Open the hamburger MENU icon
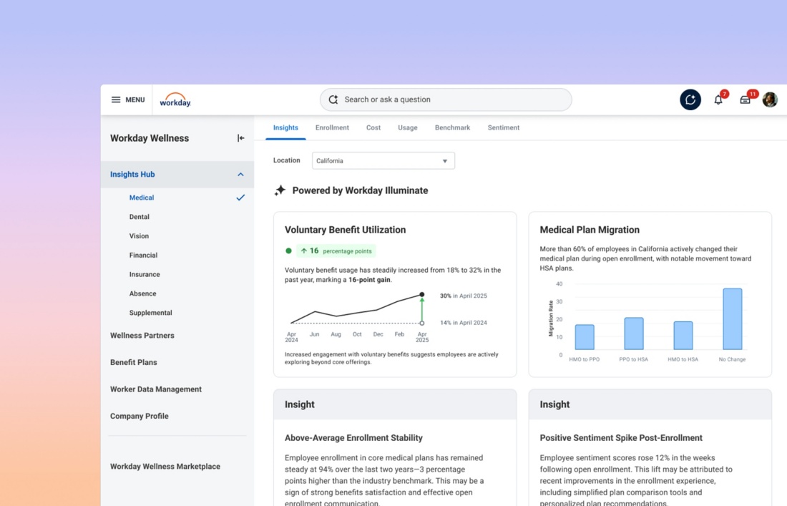 click(x=116, y=99)
